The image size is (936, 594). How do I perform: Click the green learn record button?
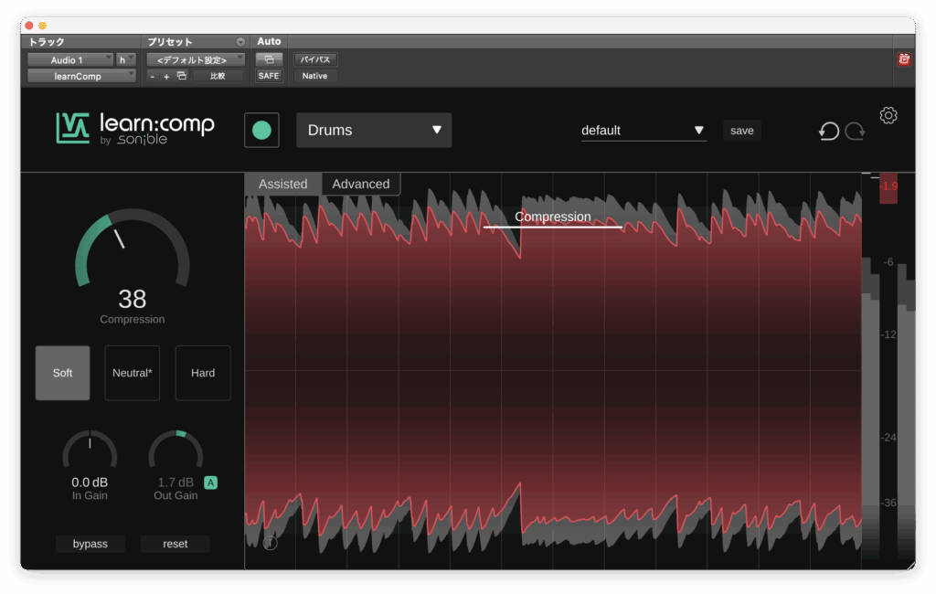[261, 130]
